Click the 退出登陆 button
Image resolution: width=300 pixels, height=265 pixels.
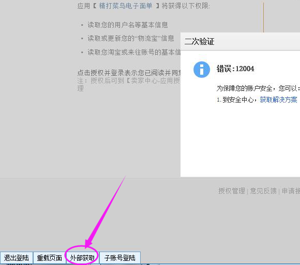pyautogui.click(x=17, y=258)
